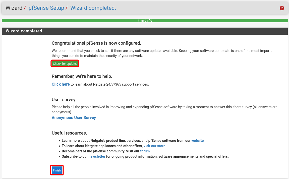Visit the Netgate 'website' link

(197, 141)
